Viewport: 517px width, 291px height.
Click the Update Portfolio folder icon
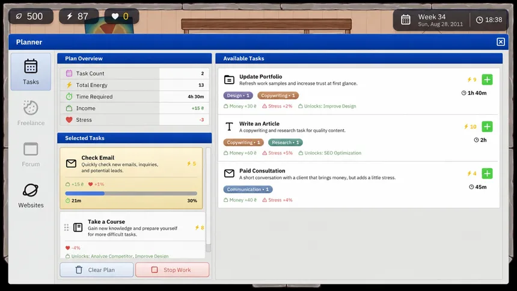pyautogui.click(x=229, y=79)
